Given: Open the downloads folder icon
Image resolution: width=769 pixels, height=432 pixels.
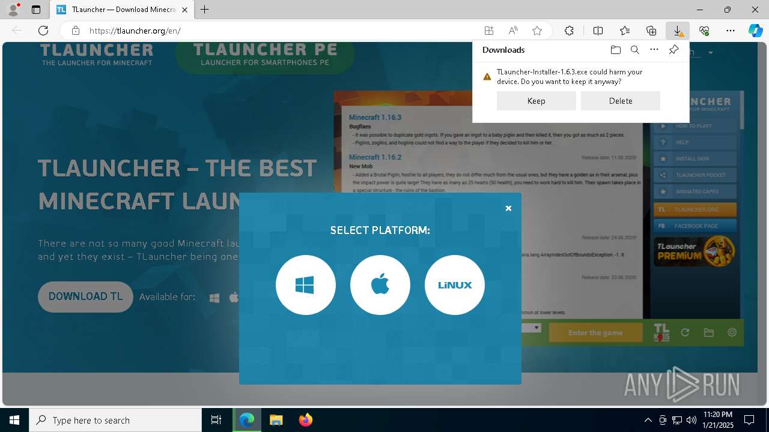Looking at the screenshot, I should pyautogui.click(x=615, y=50).
